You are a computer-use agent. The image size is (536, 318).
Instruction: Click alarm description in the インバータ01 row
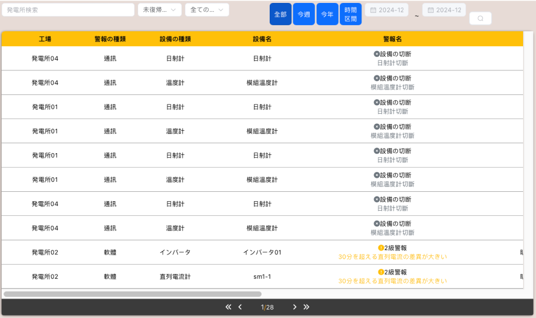[393, 256]
